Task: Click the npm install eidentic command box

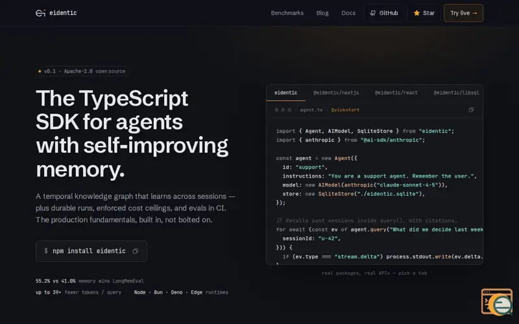Action: [91, 251]
